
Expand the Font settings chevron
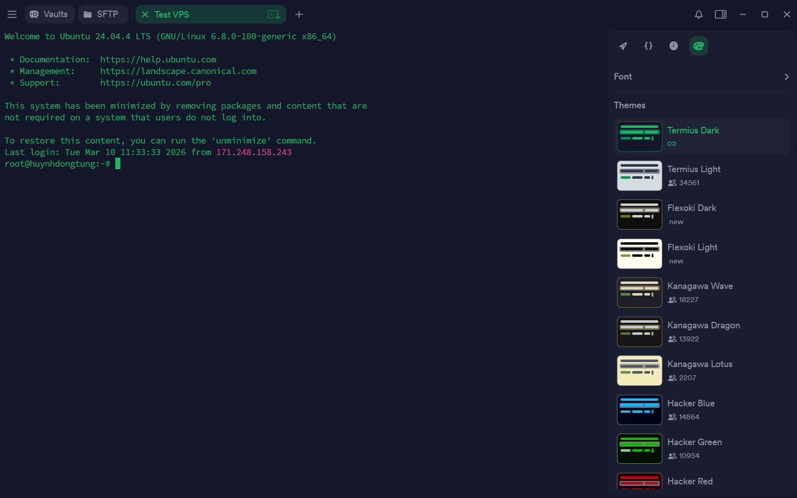coord(786,77)
